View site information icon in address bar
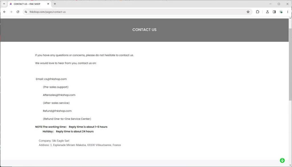 pyautogui.click(x=26, y=12)
